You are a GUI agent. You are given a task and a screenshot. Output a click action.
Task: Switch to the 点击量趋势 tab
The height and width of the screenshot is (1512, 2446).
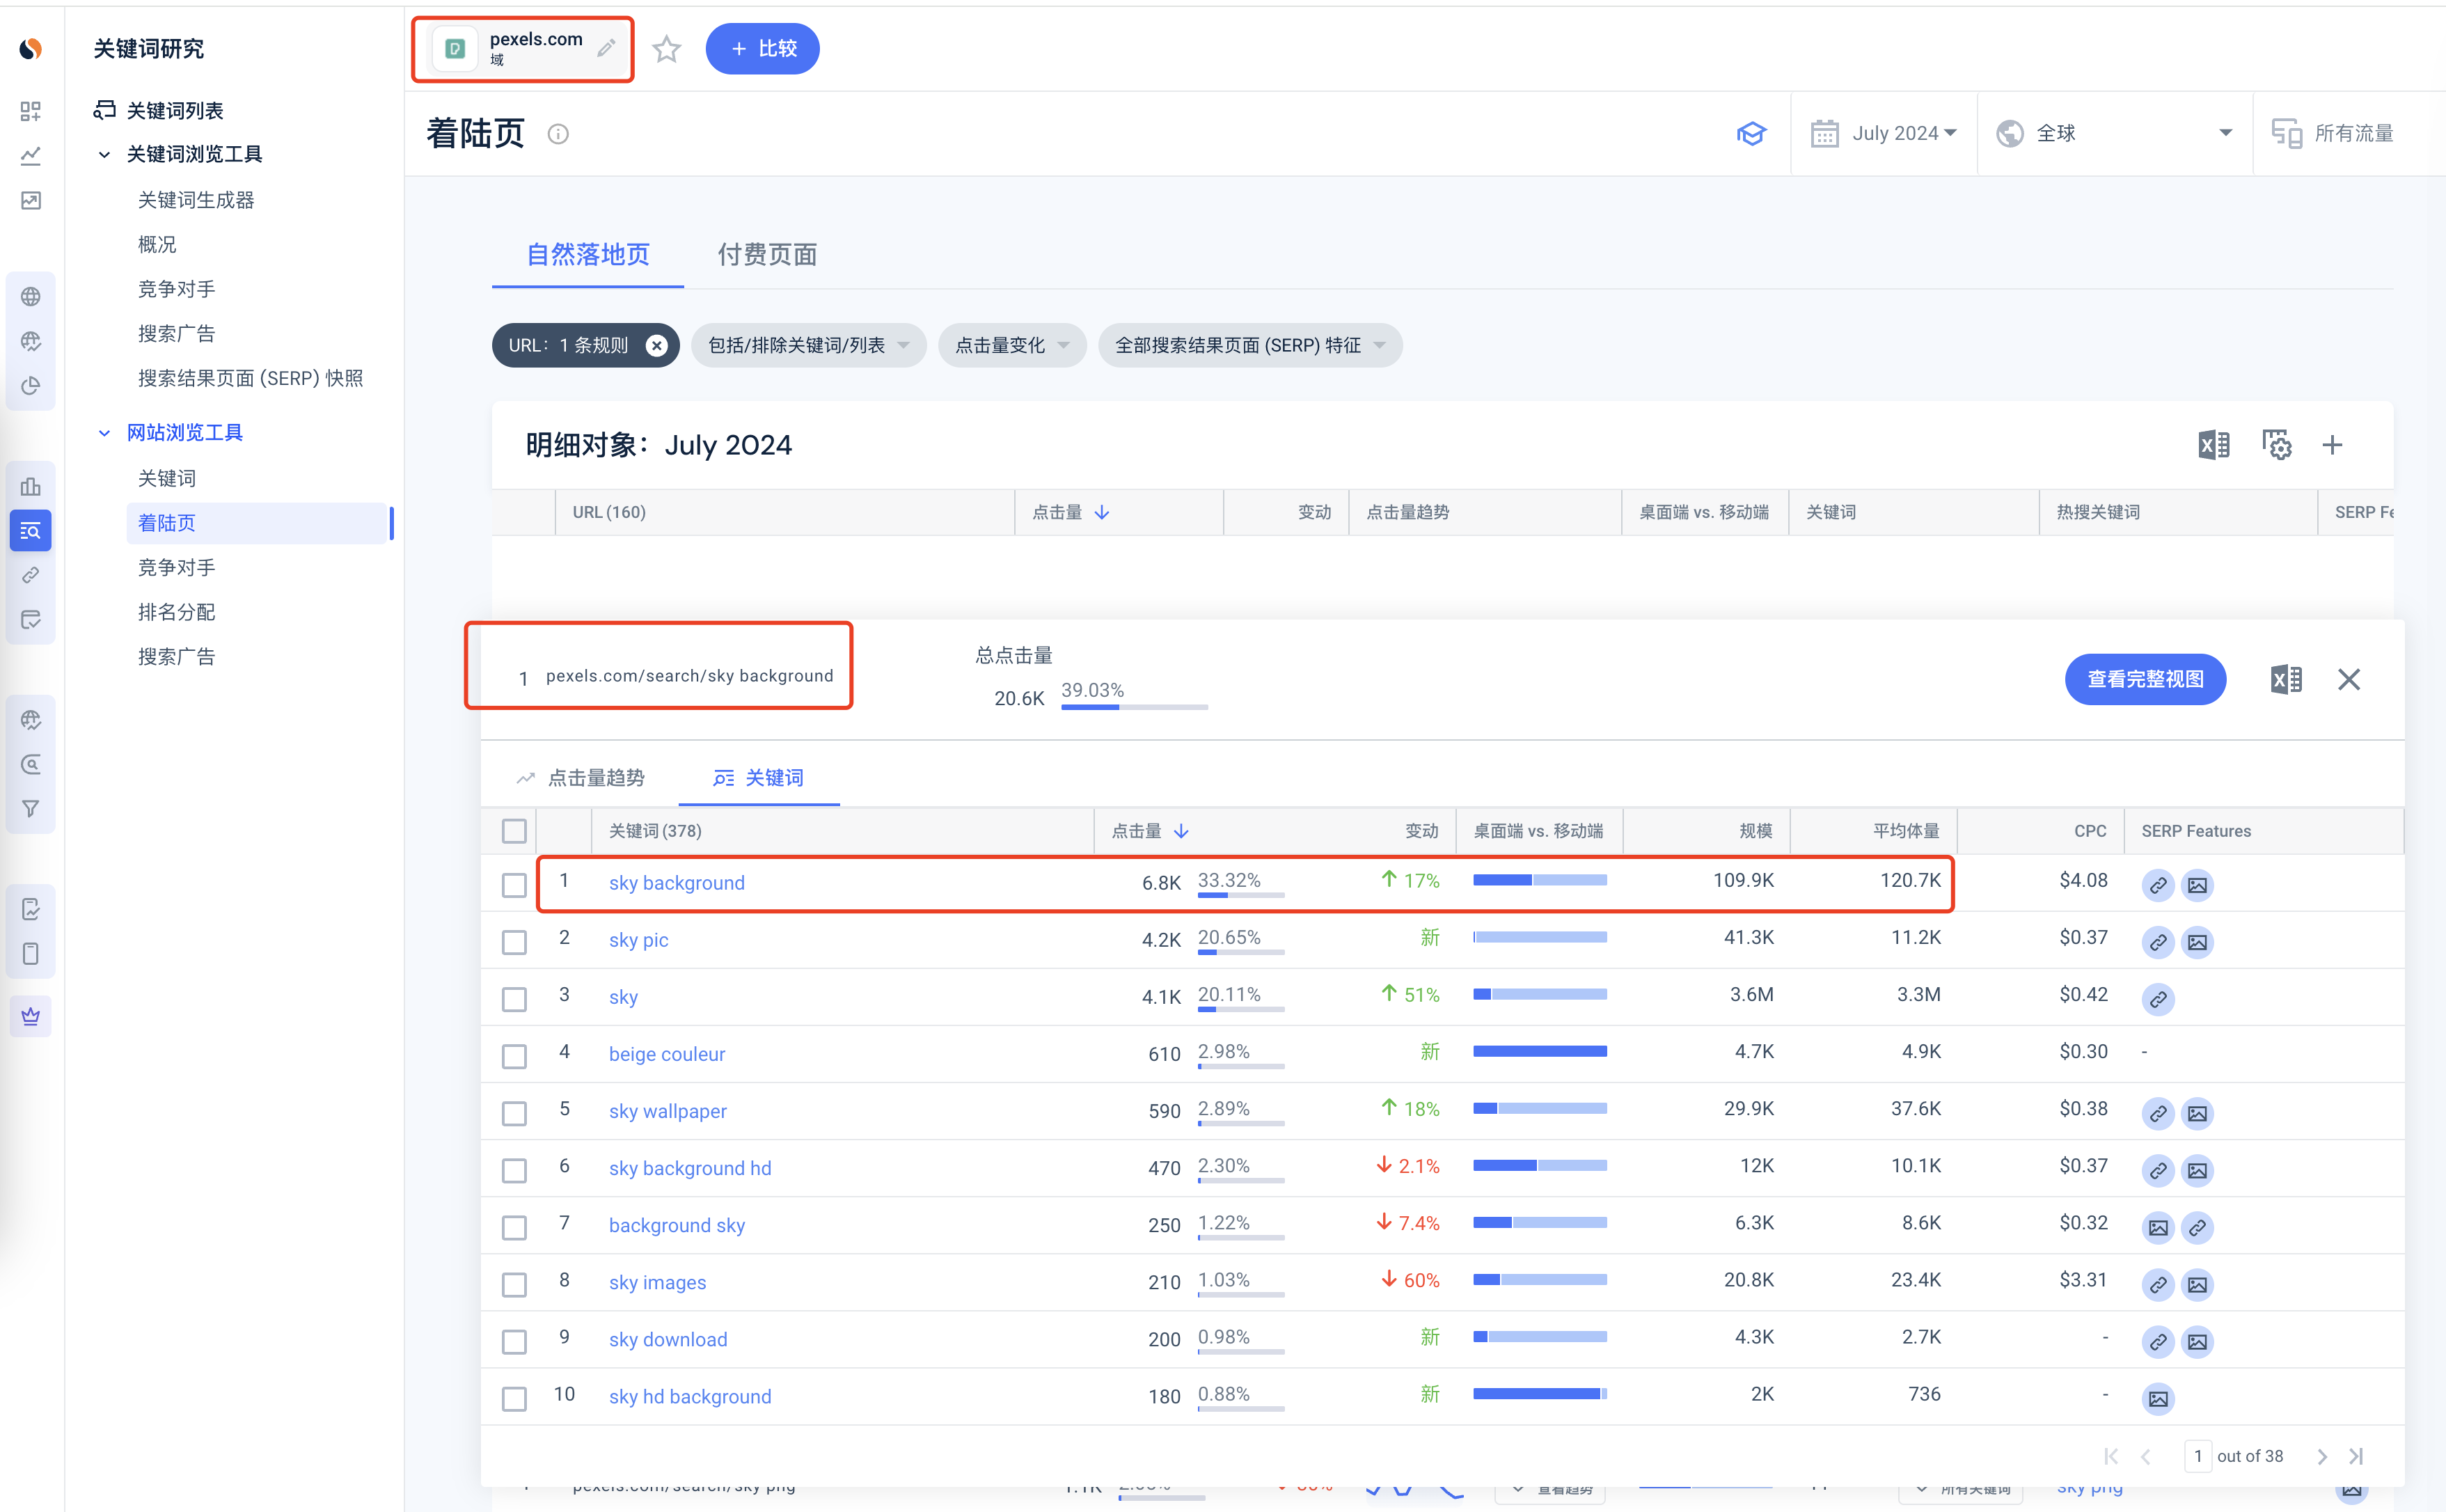[x=581, y=778]
